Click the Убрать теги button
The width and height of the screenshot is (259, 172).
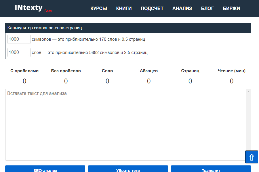(128, 169)
